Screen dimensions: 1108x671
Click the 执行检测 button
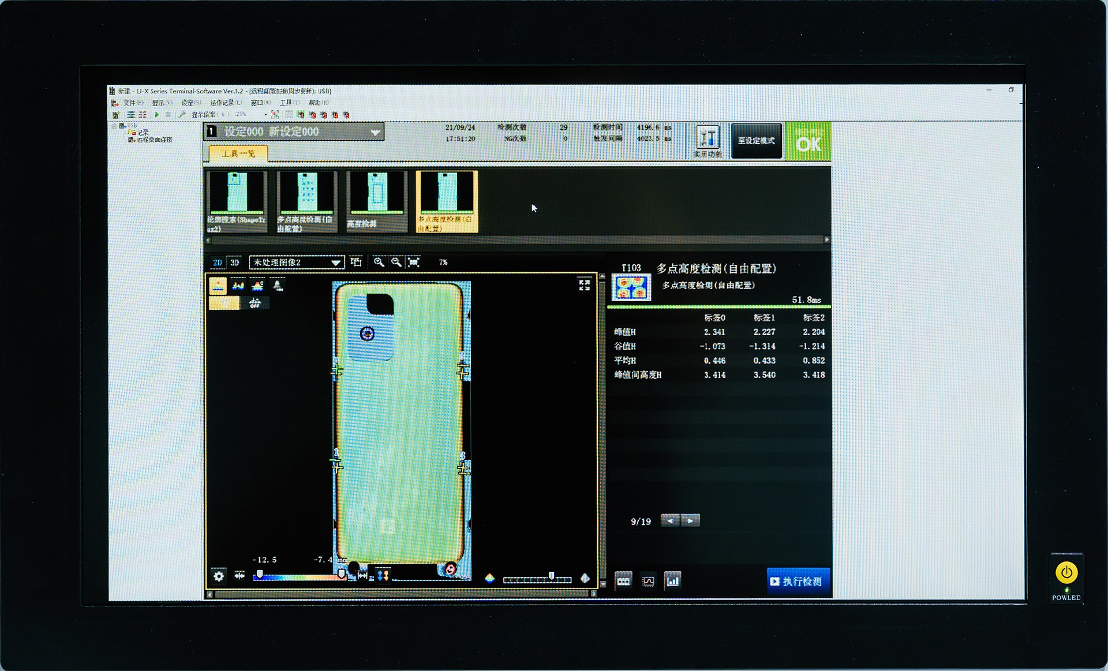tap(798, 582)
